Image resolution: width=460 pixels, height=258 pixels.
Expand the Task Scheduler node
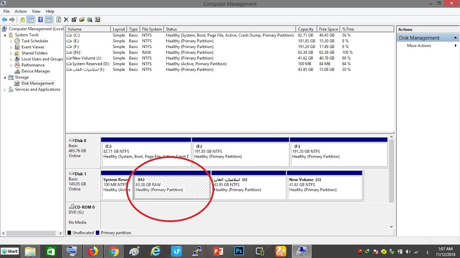tap(11, 41)
